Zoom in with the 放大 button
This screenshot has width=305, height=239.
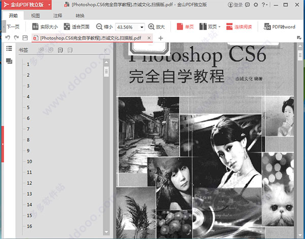tap(157, 26)
